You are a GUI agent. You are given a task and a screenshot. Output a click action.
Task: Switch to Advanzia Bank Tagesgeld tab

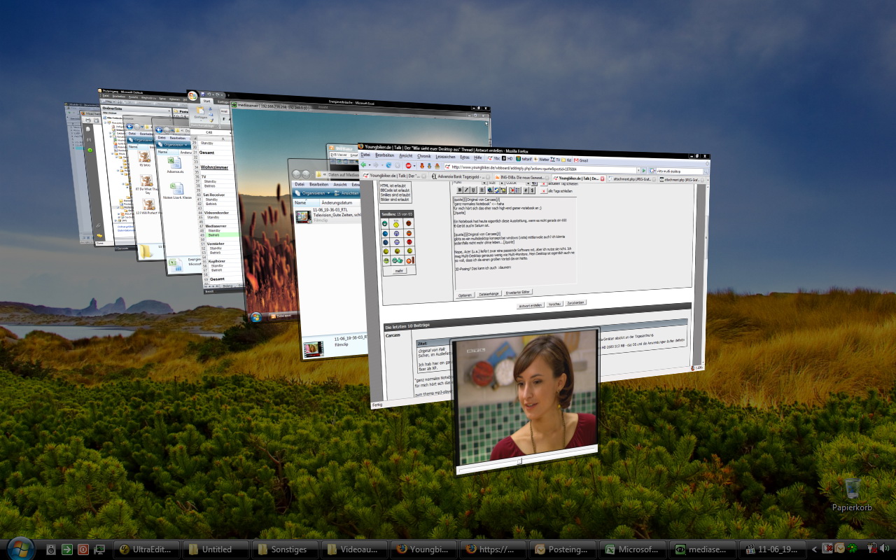(461, 176)
